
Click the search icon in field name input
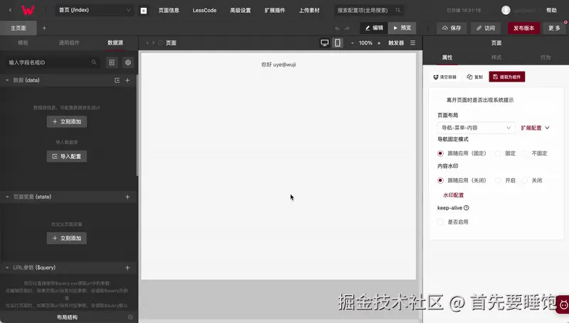coord(94,62)
